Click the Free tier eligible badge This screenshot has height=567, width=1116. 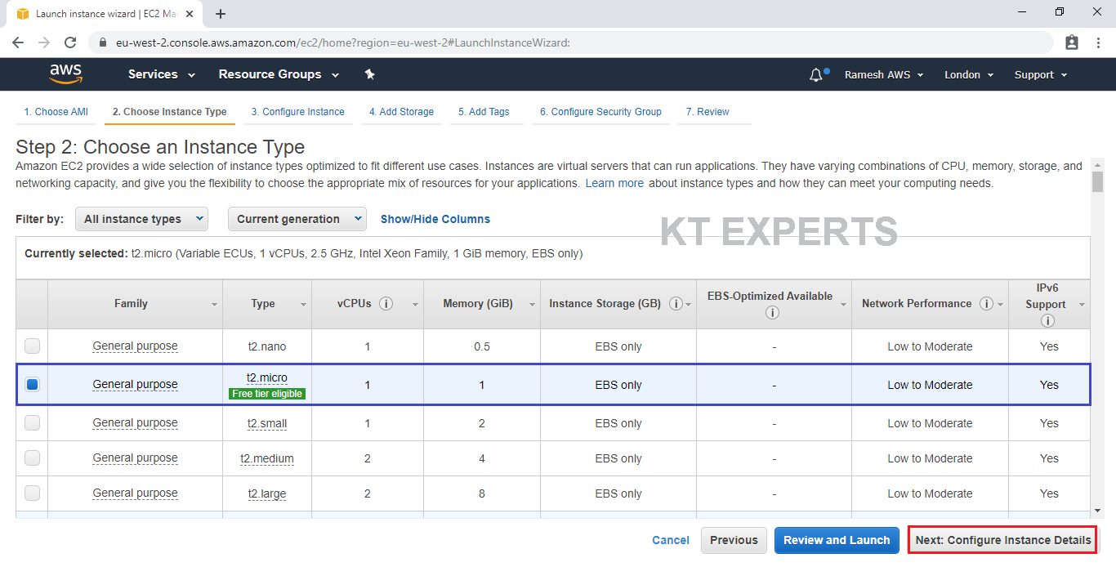tap(267, 394)
